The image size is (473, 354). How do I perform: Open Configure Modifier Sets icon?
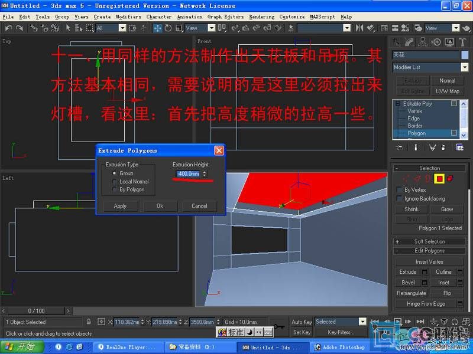pos(460,147)
